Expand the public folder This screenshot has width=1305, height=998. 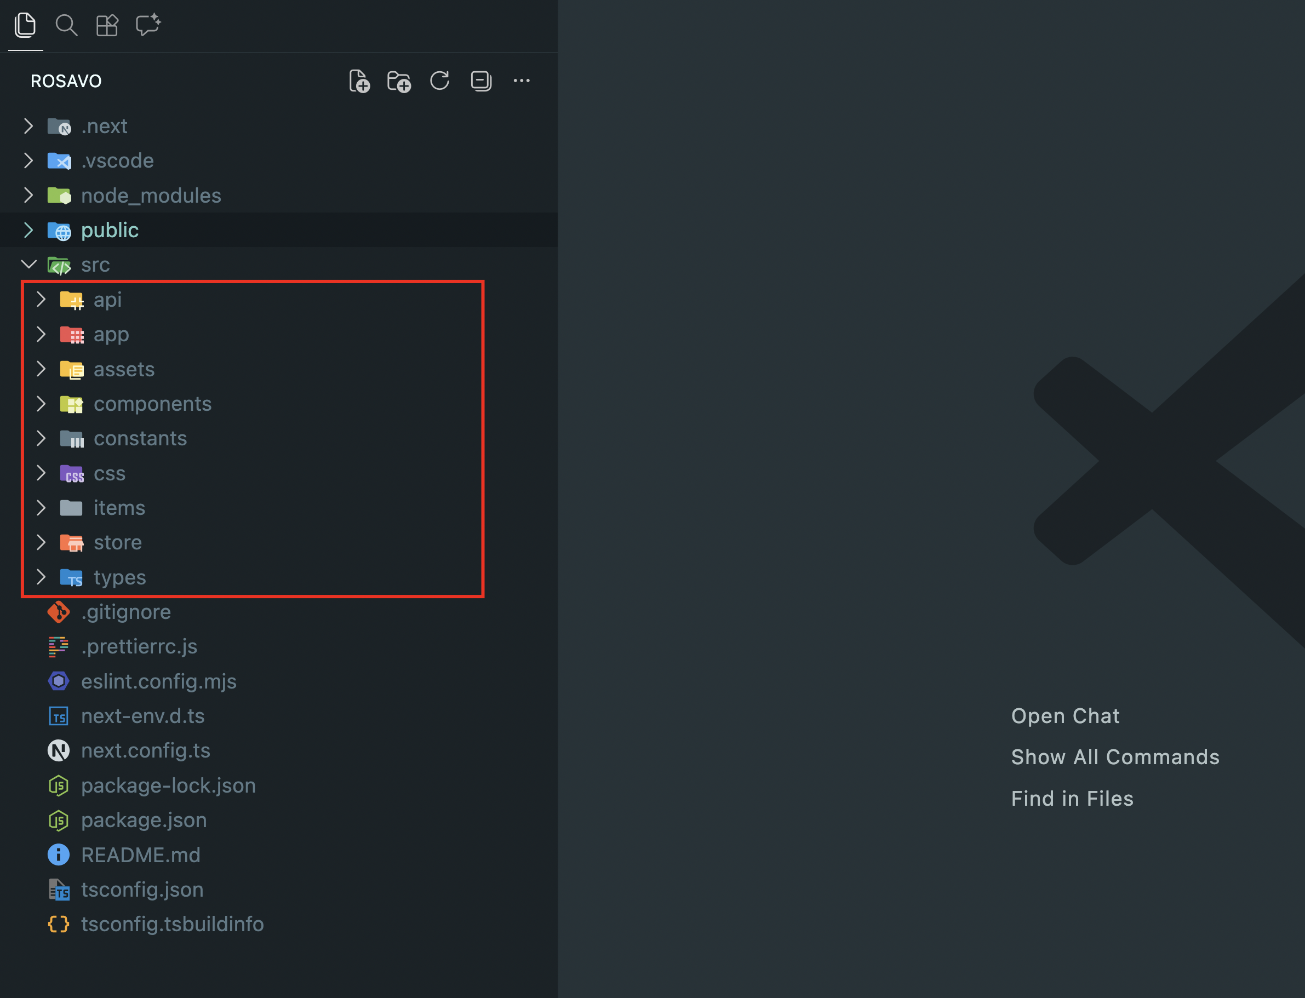[x=28, y=231]
